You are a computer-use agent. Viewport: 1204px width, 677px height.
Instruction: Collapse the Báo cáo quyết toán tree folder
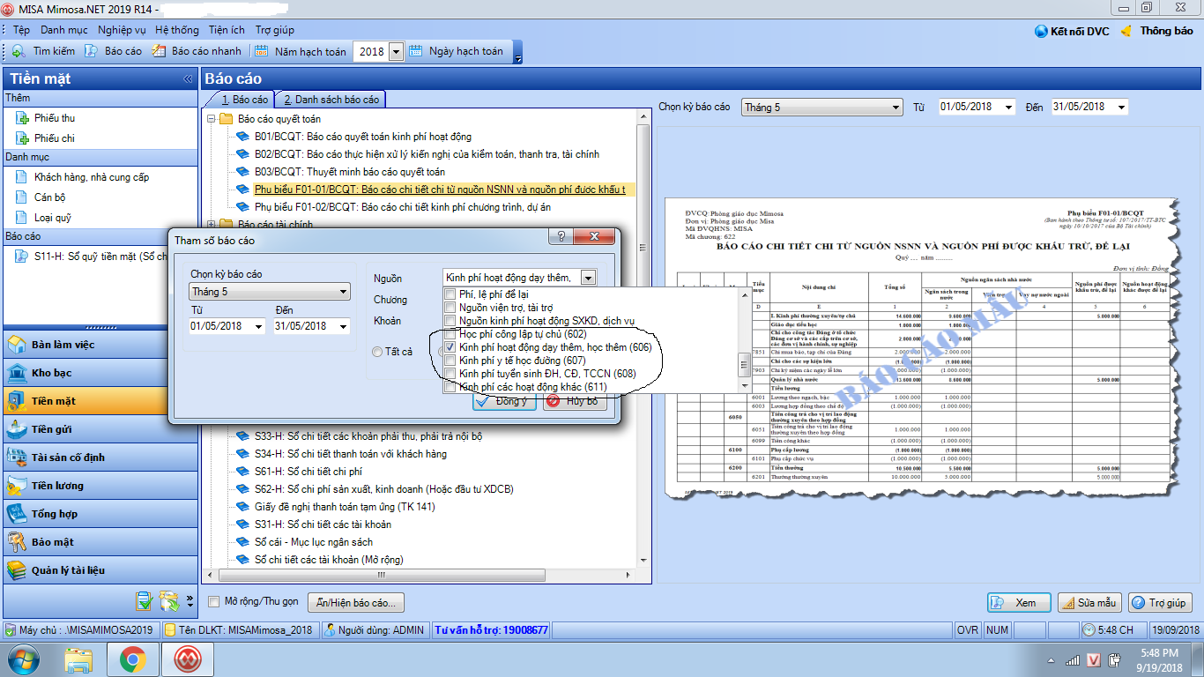211,119
